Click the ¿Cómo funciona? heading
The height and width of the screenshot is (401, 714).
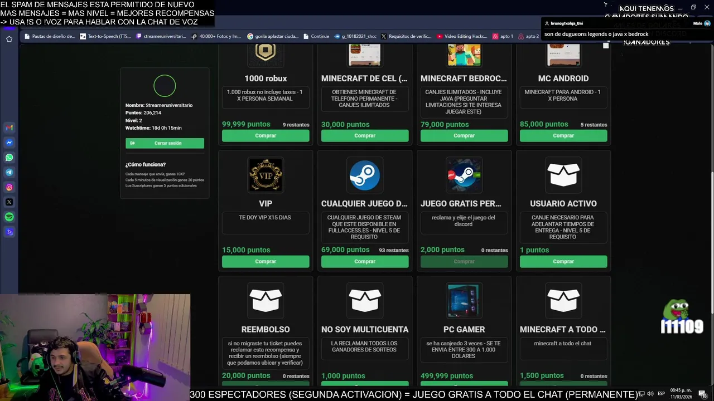pyautogui.click(x=146, y=164)
